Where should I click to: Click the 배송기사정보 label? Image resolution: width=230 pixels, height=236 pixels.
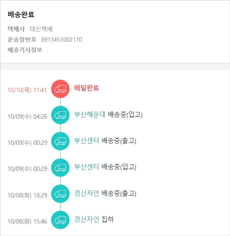pyautogui.click(x=25, y=50)
